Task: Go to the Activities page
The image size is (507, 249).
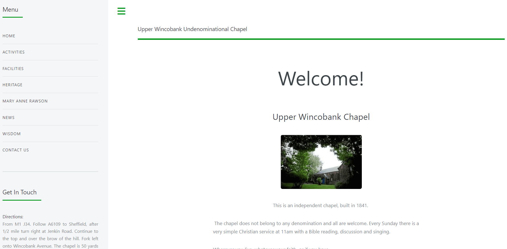Action: pos(14,52)
